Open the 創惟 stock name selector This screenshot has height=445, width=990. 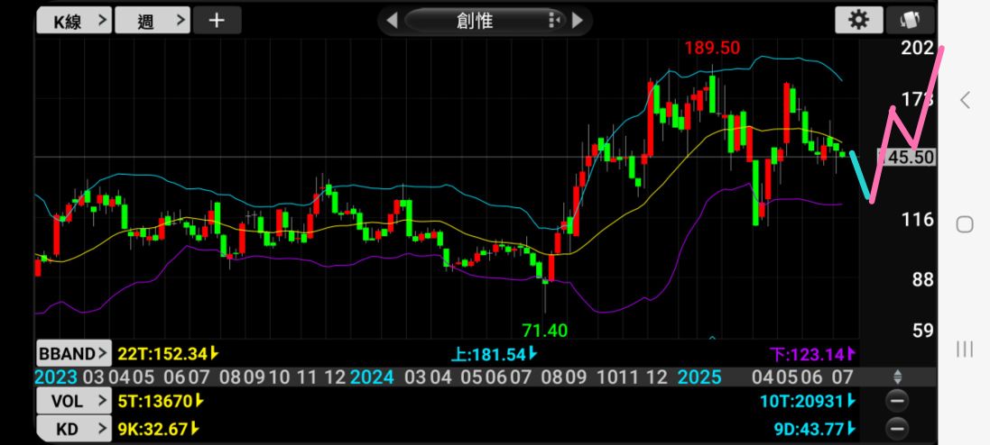pyautogui.click(x=485, y=21)
